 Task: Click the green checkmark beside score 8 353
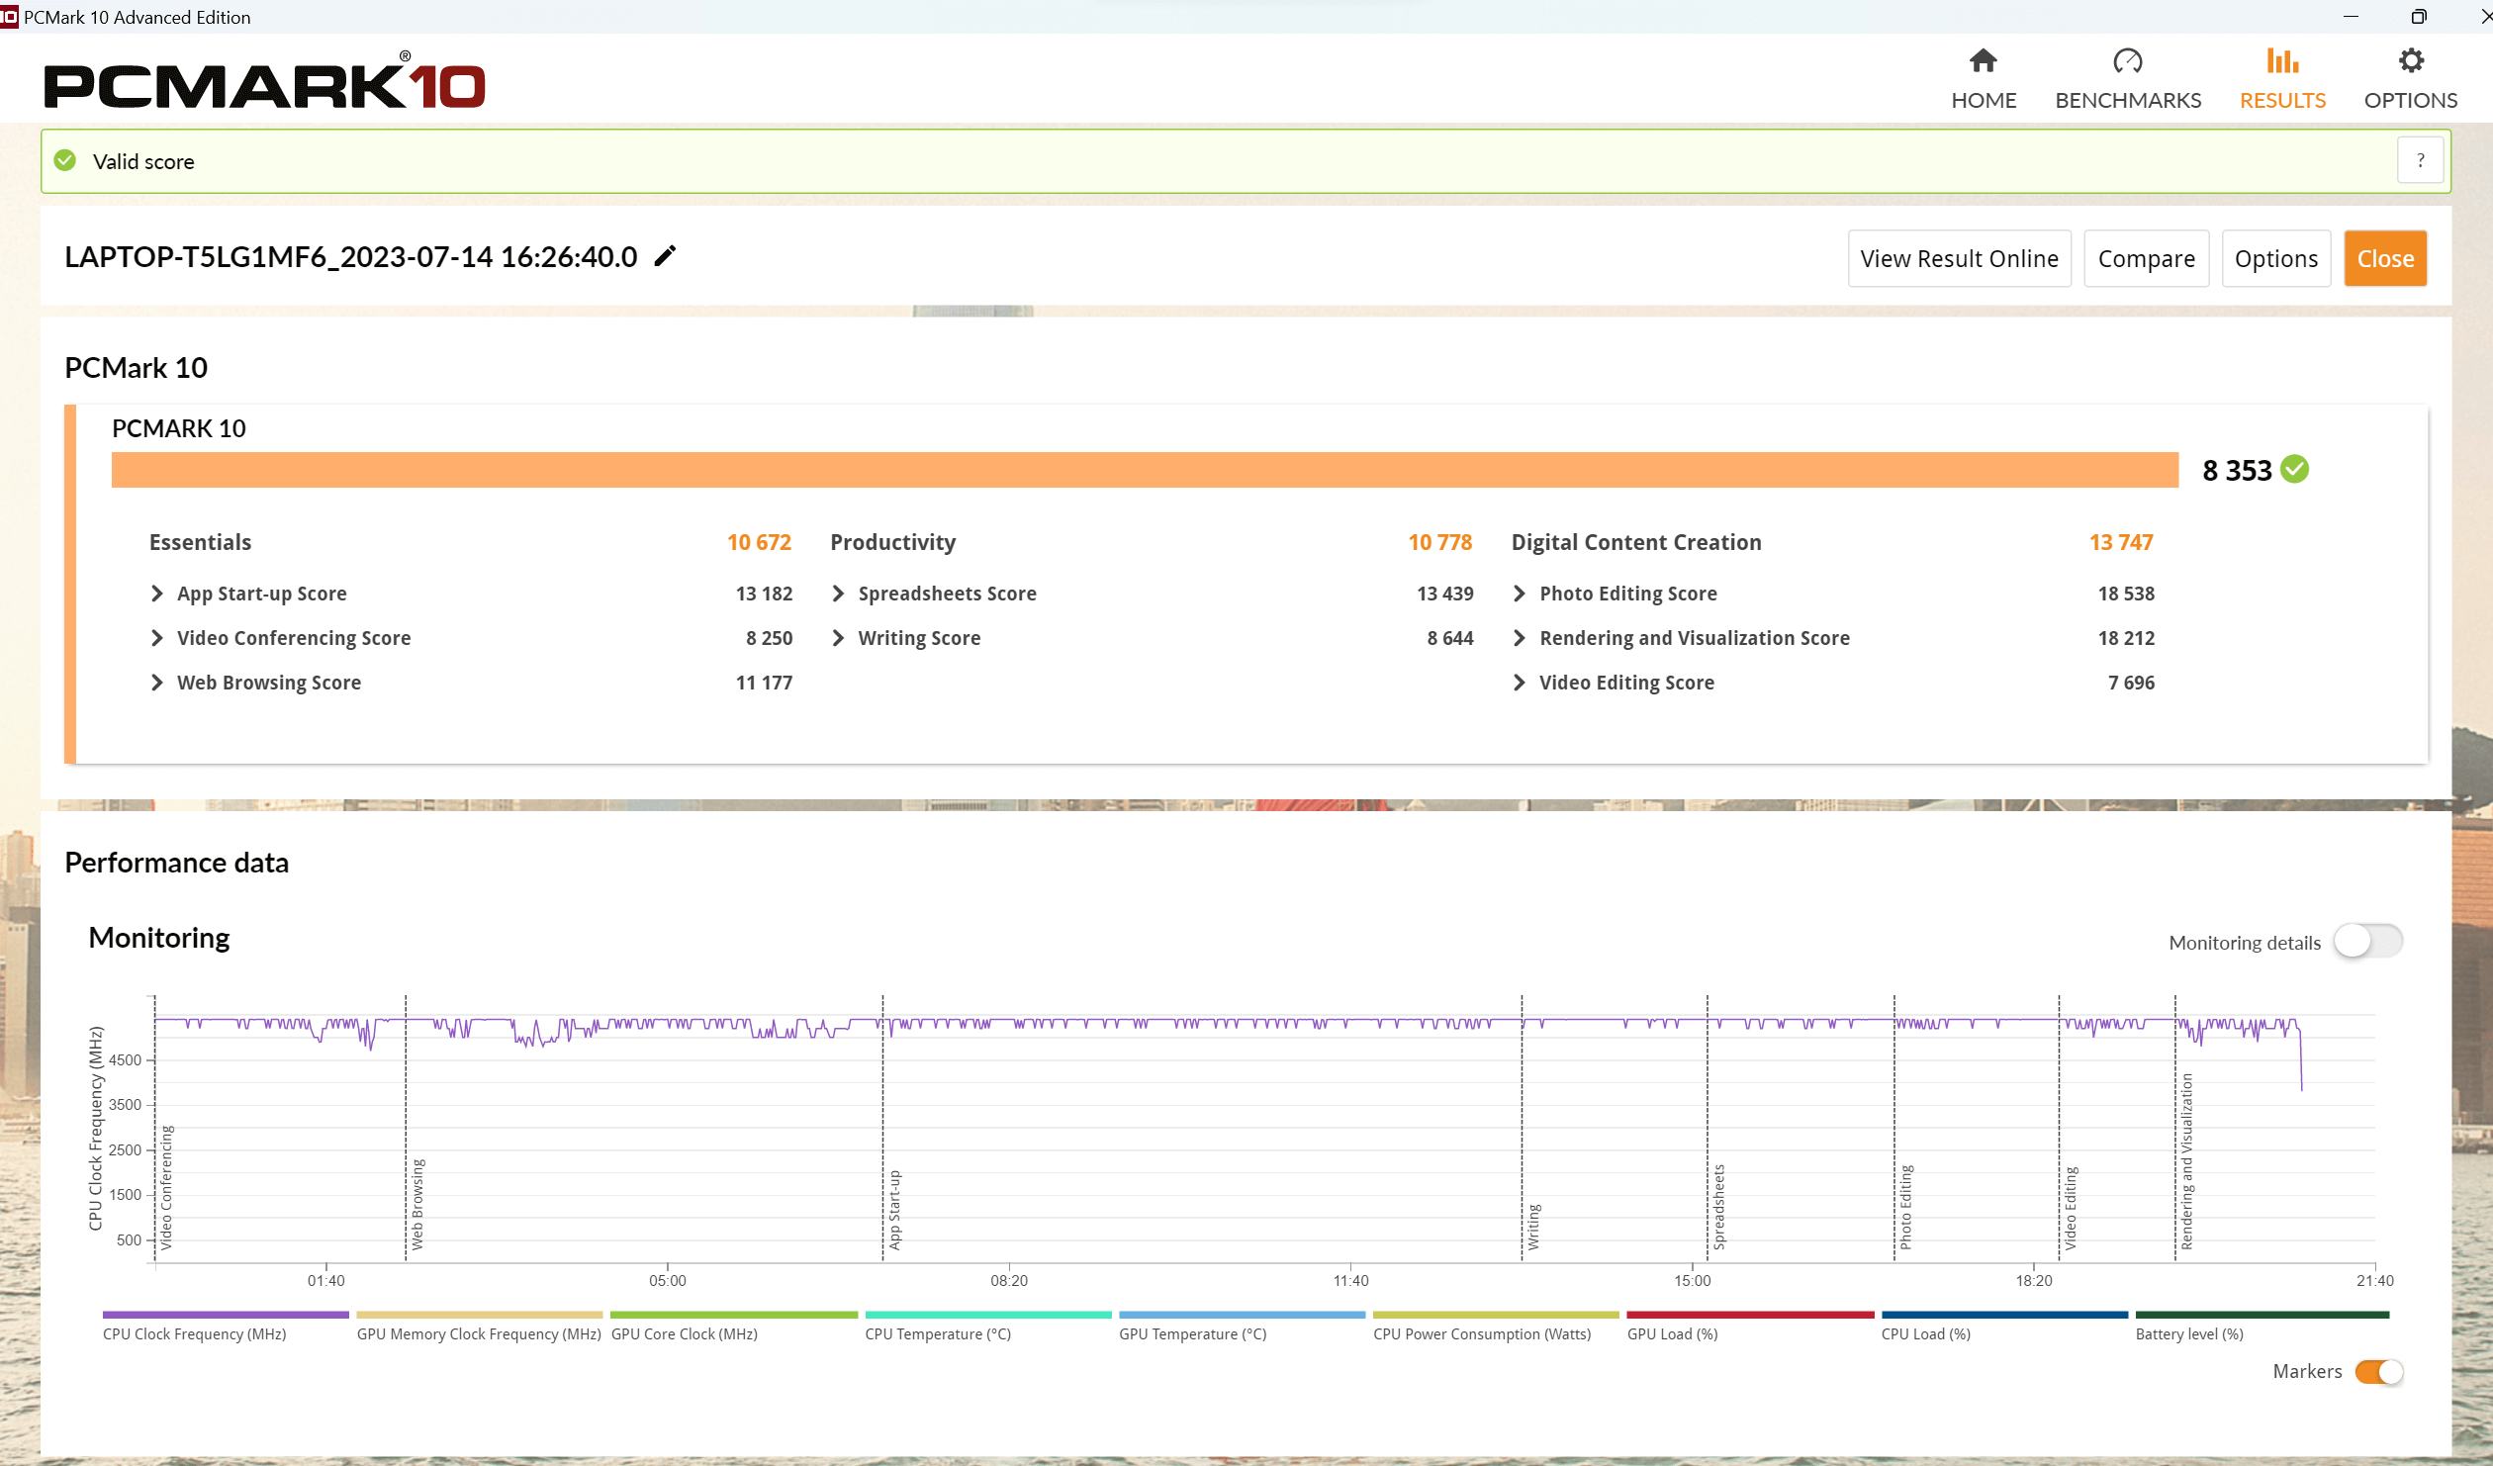[x=2295, y=470]
